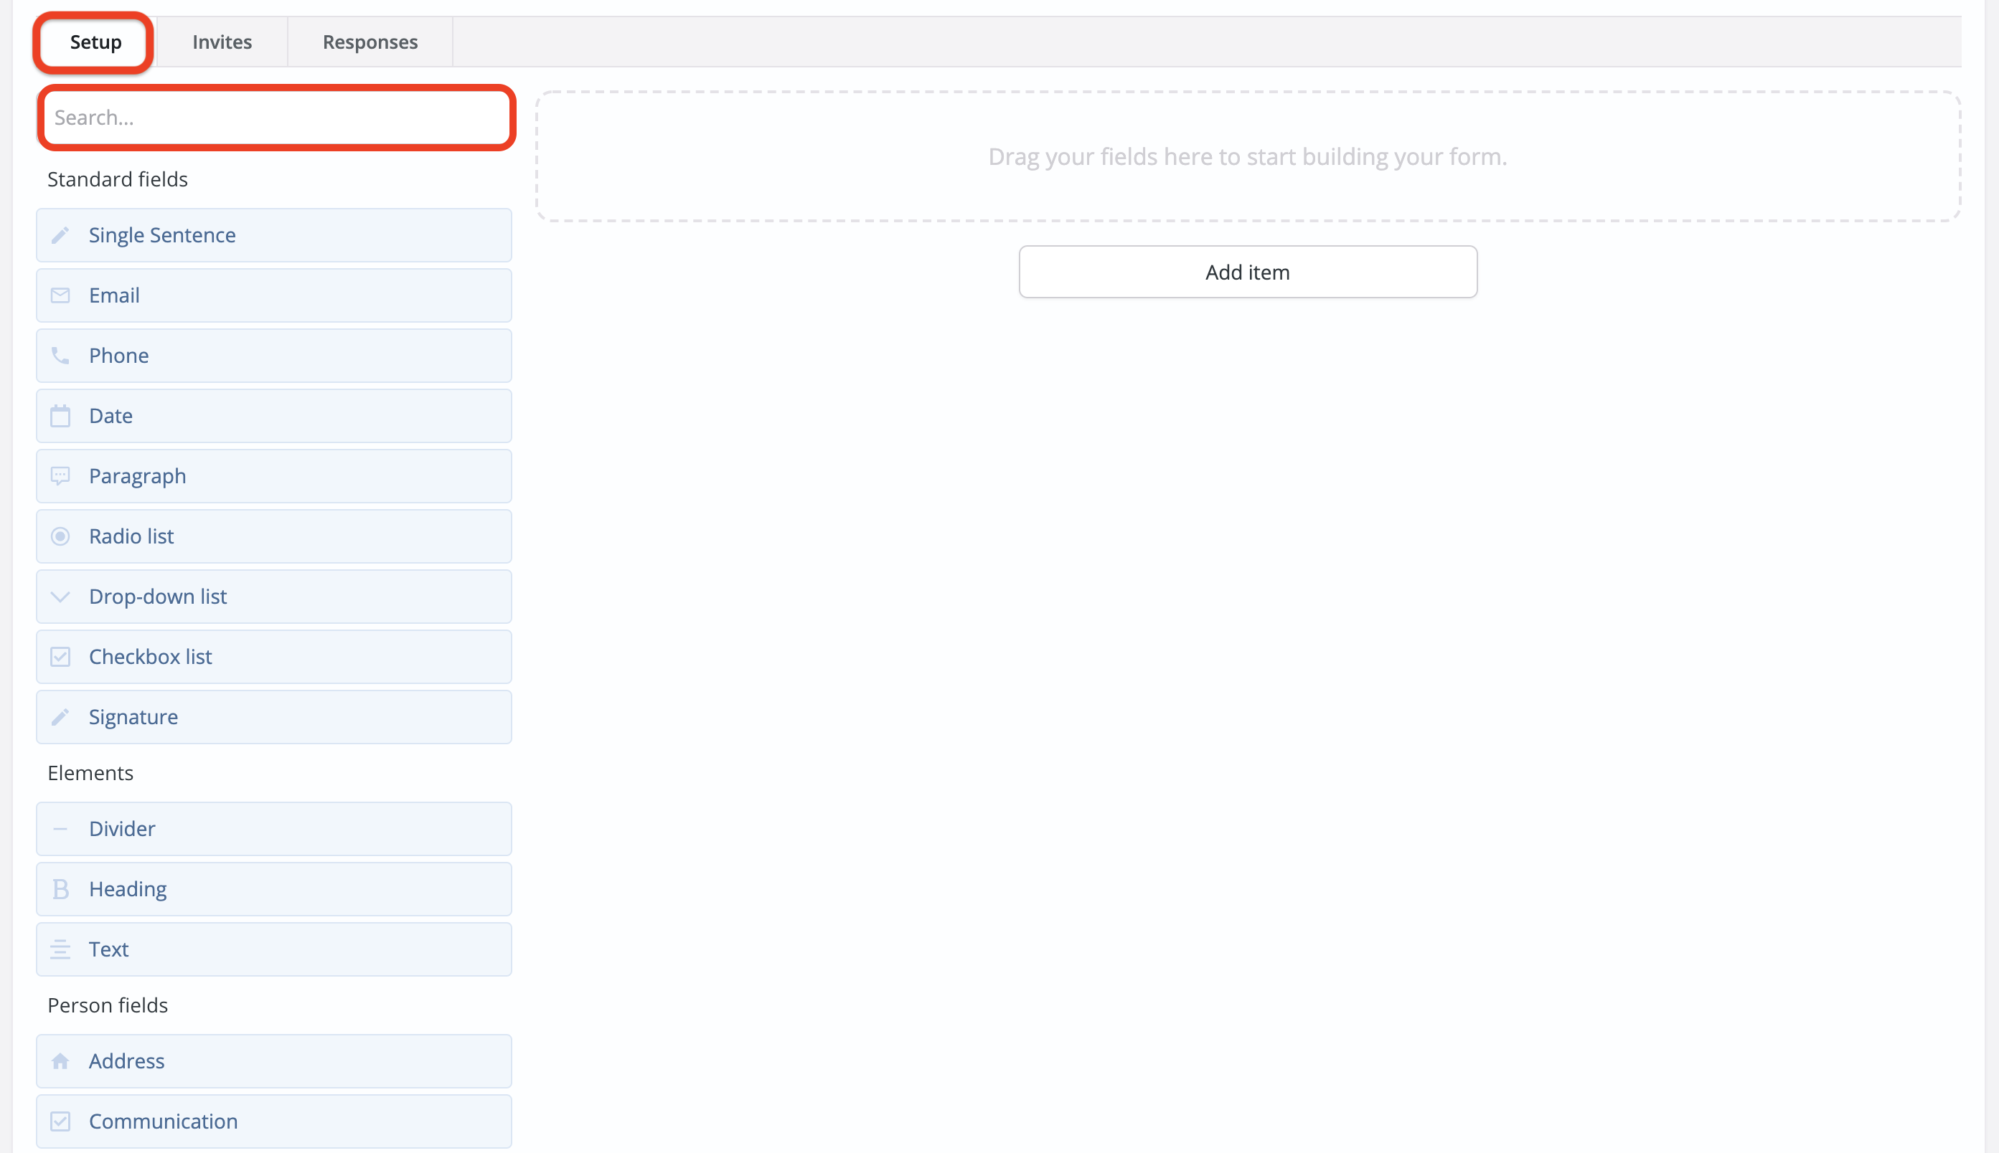Select the Text alignment lines icon
This screenshot has height=1153, width=1999.
61,949
